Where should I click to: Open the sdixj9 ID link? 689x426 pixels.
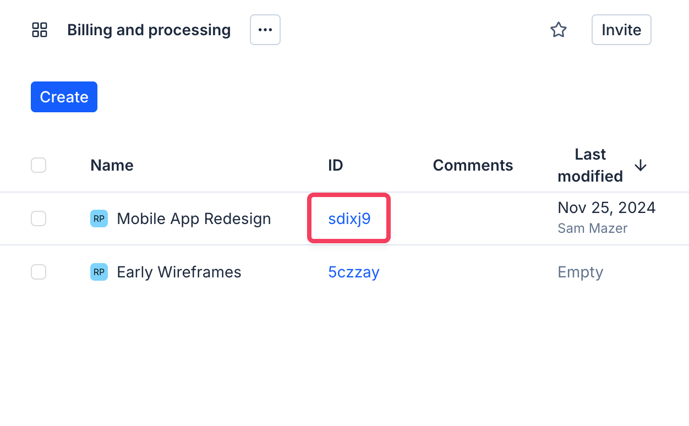tap(349, 219)
